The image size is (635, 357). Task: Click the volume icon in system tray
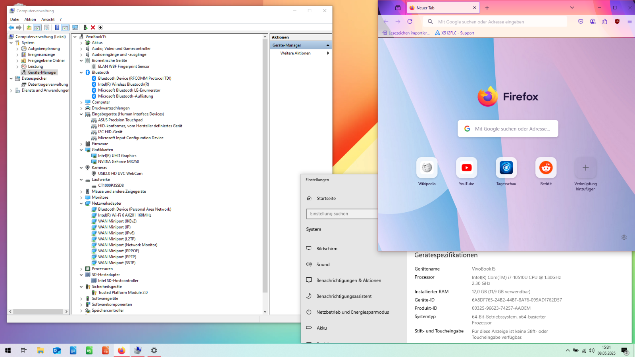pos(592,350)
